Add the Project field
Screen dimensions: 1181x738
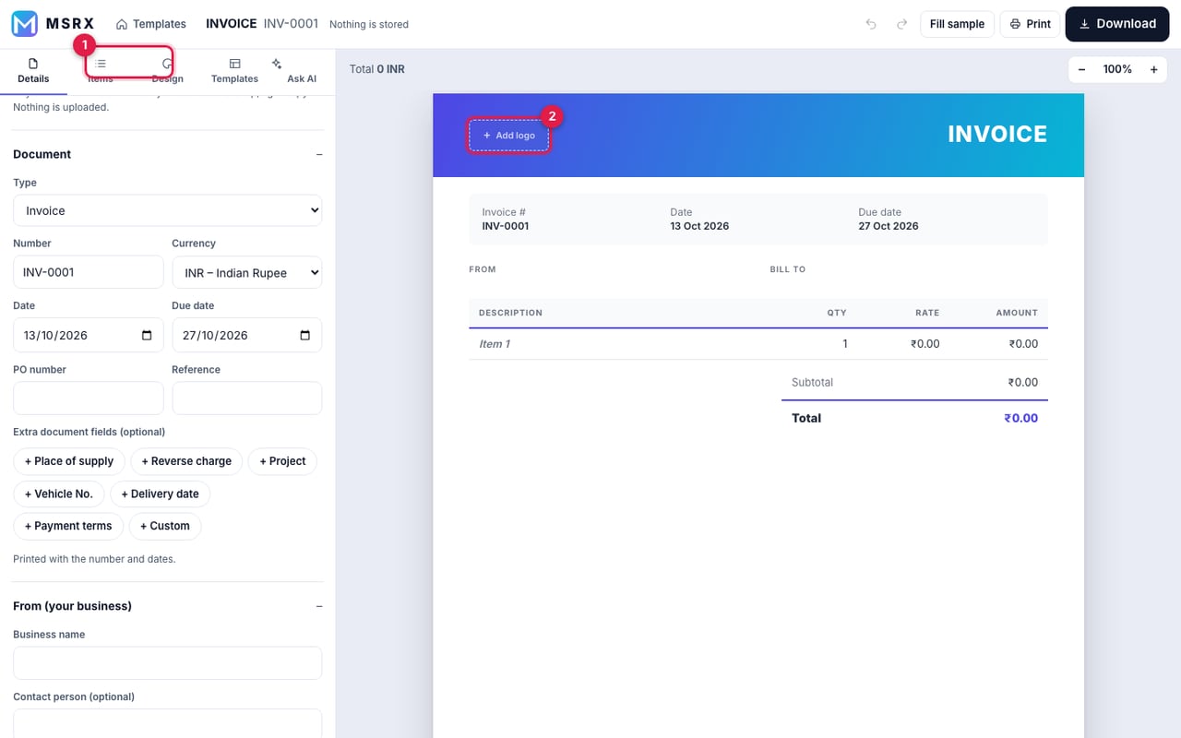click(x=282, y=461)
